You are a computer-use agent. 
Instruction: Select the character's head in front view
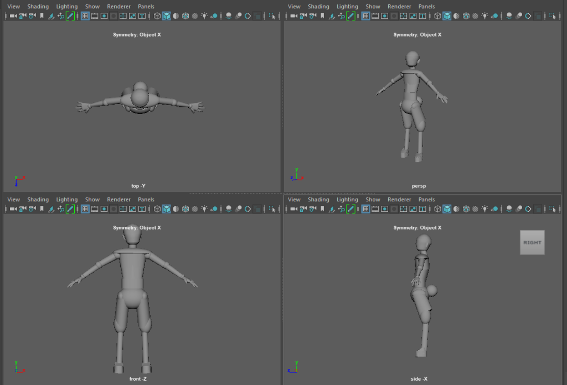point(131,236)
